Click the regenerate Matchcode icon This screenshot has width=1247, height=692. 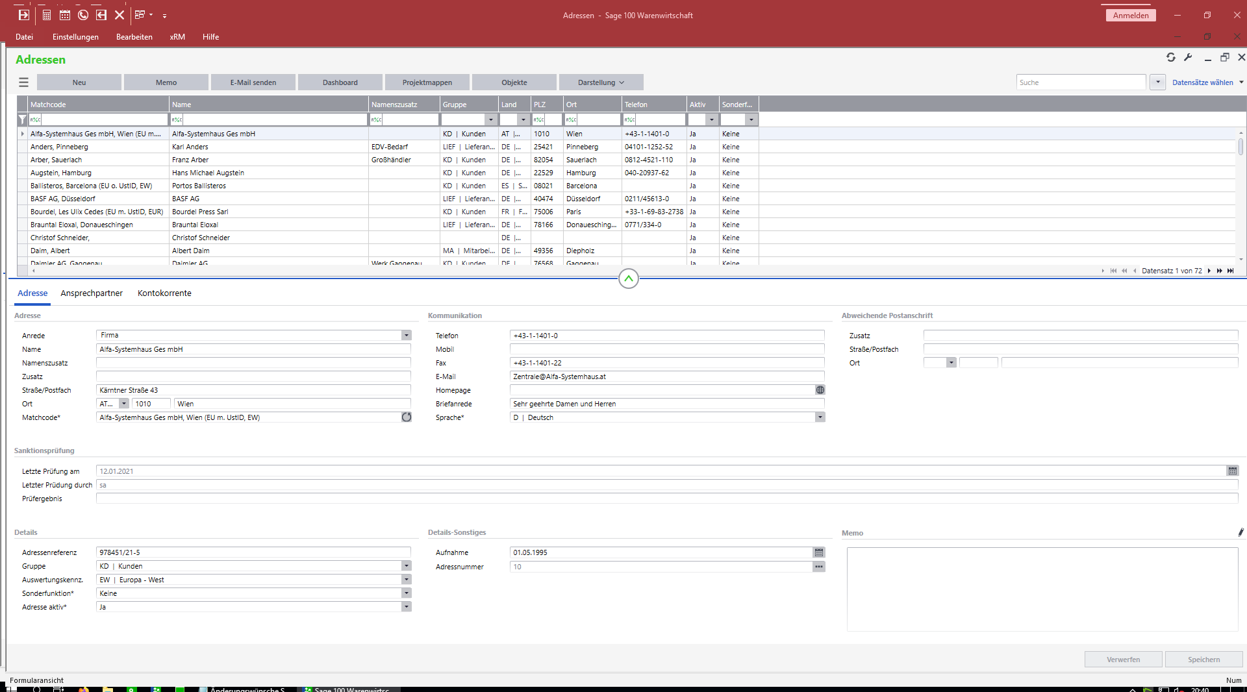[407, 417]
